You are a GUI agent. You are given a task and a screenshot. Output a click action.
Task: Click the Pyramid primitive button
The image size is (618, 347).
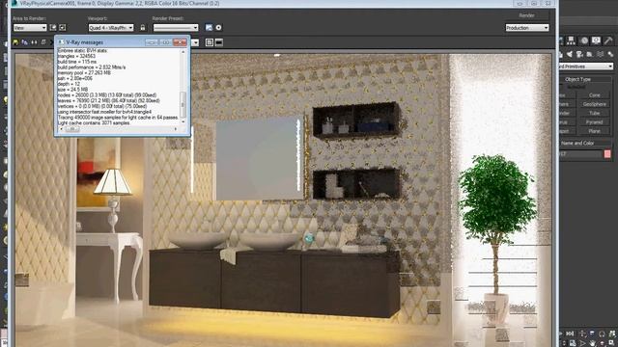(x=595, y=122)
